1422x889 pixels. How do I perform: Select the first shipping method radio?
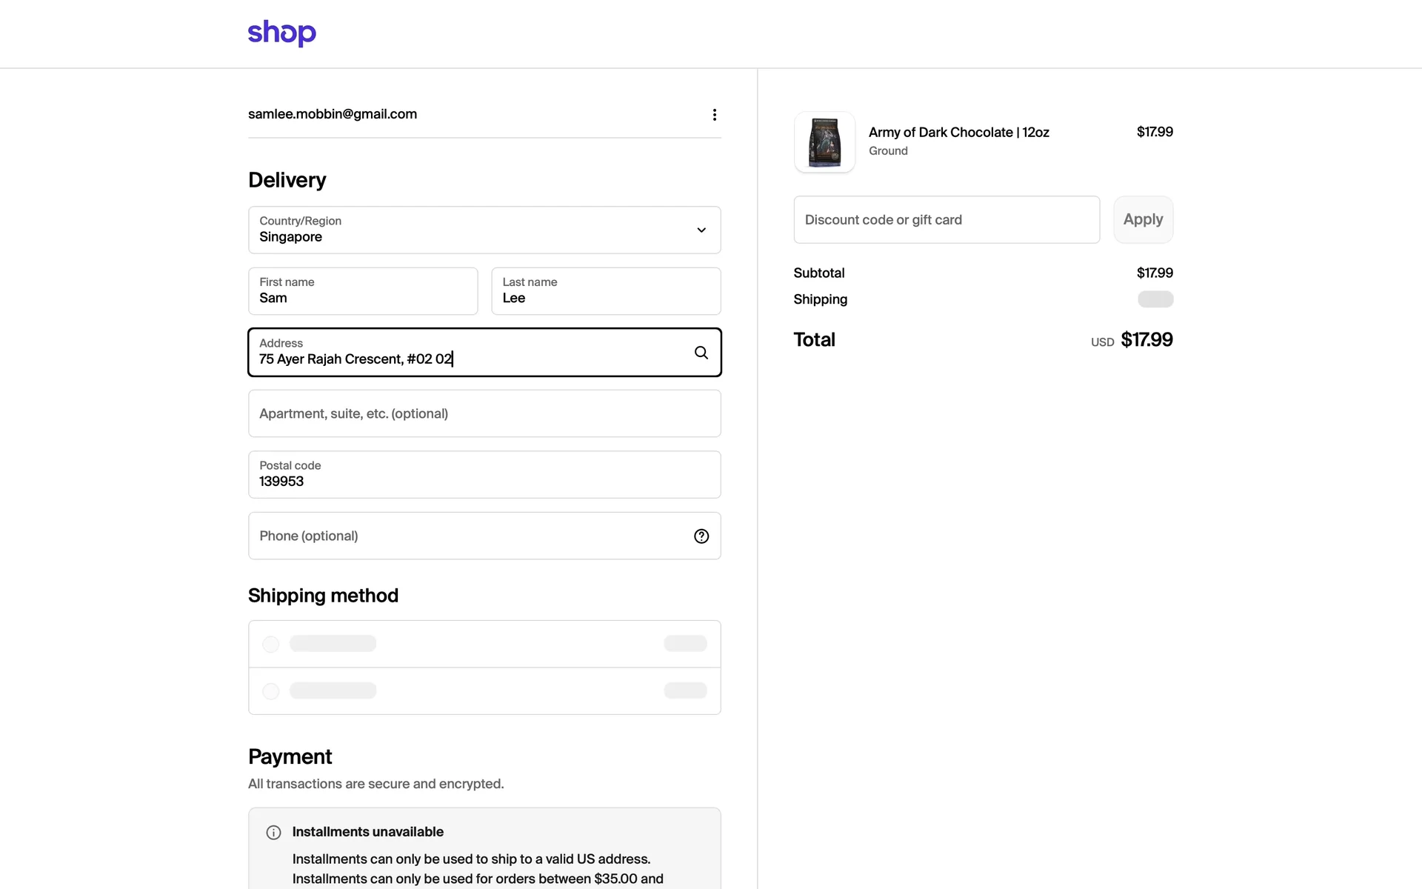click(271, 644)
